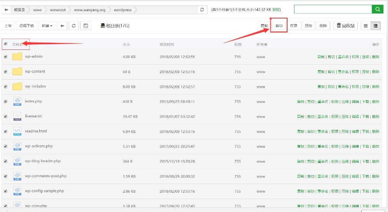This screenshot has height=212, width=388.
Task: Click 重命名 in the wp-admin row
Action: pos(343,57)
